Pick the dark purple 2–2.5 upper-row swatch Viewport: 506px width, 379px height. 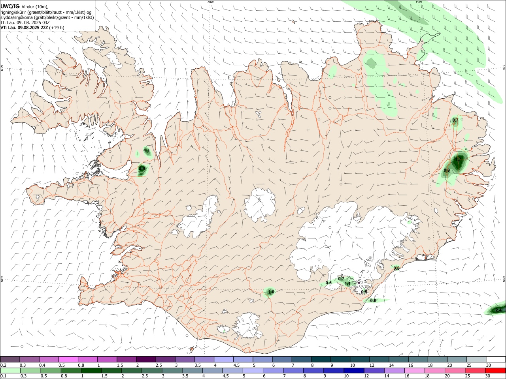145,360
